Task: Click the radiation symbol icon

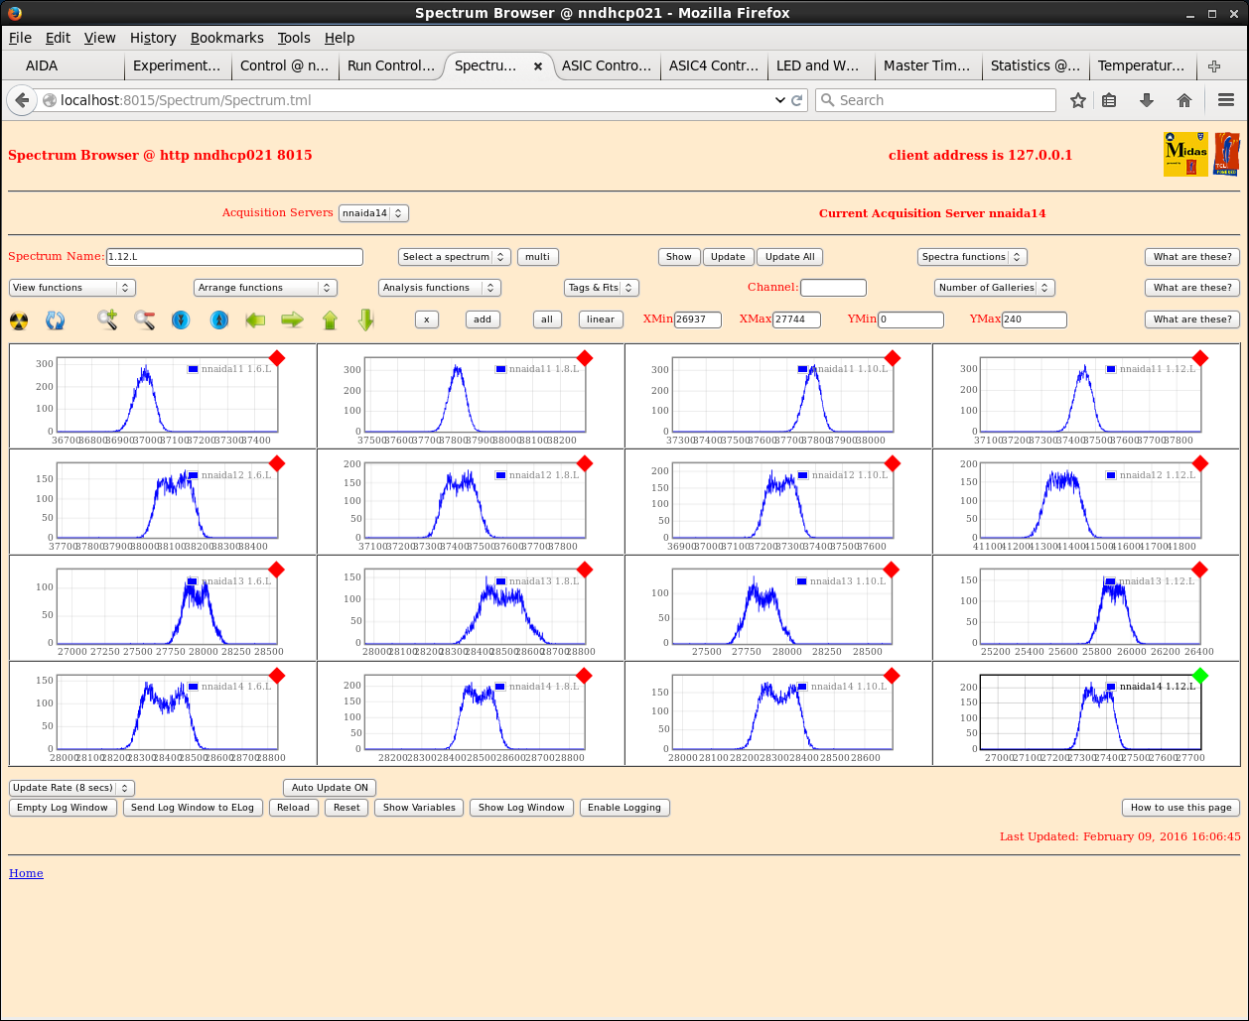Action: click(19, 319)
